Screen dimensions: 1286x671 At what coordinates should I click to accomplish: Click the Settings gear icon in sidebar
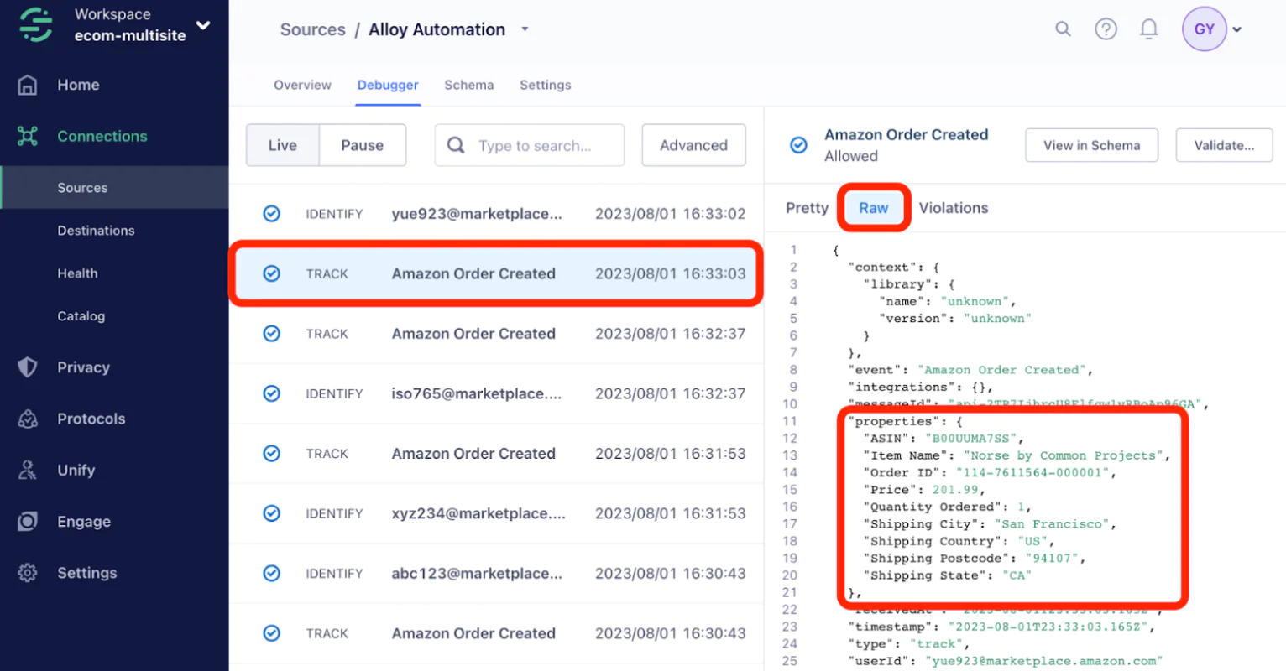28,573
